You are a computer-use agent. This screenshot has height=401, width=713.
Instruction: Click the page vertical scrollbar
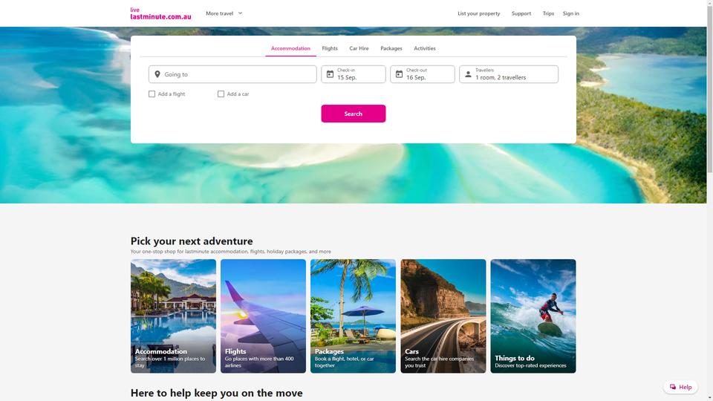710,200
